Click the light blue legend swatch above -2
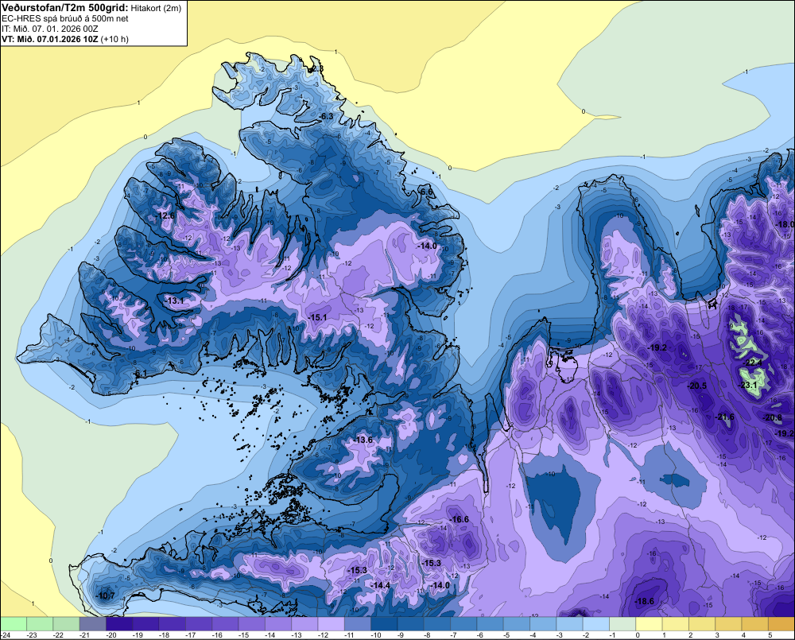This screenshot has width=795, height=640. click(595, 624)
